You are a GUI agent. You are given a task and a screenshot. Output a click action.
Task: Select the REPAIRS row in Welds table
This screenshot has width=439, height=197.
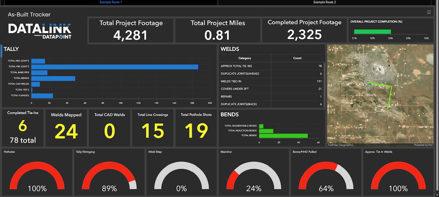272,97
